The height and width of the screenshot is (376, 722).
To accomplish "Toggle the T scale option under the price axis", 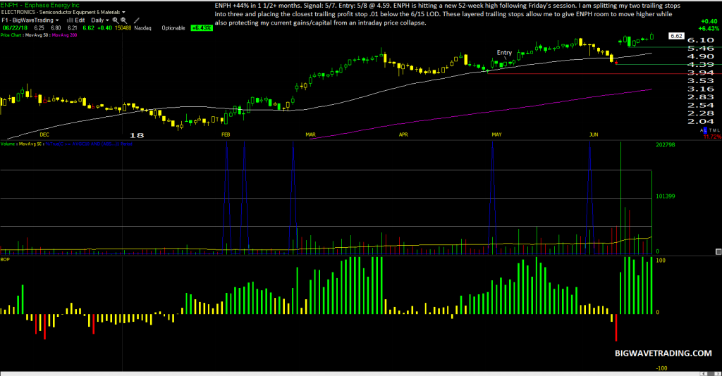I will [x=710, y=130].
